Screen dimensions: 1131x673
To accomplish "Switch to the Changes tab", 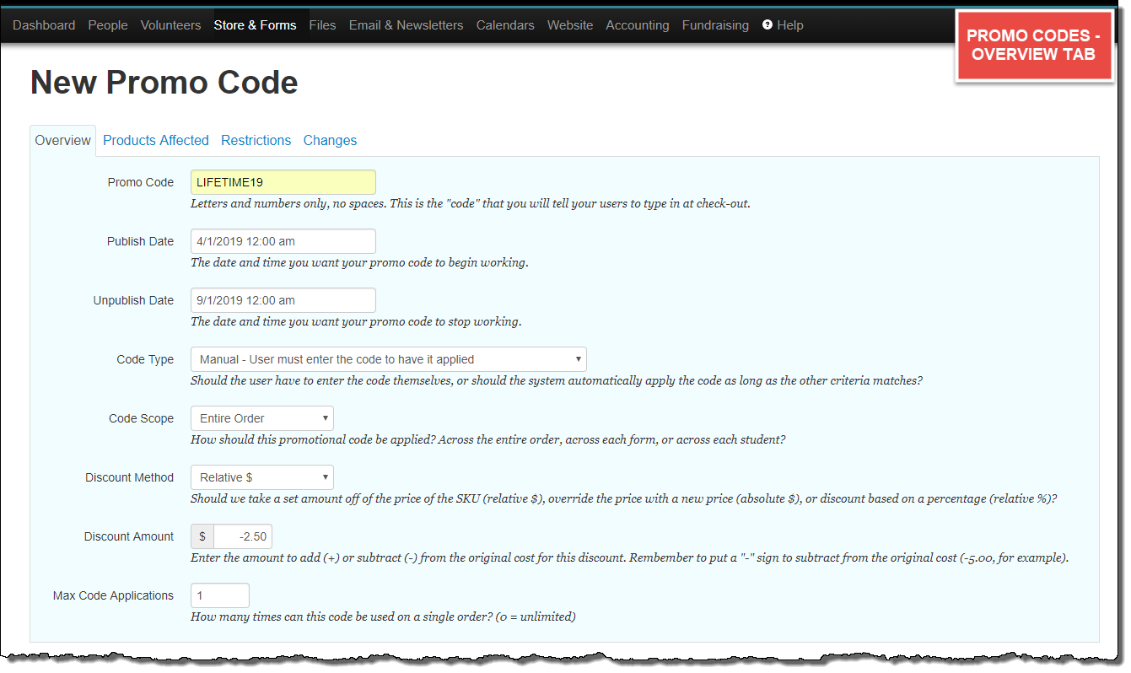I will coord(330,141).
